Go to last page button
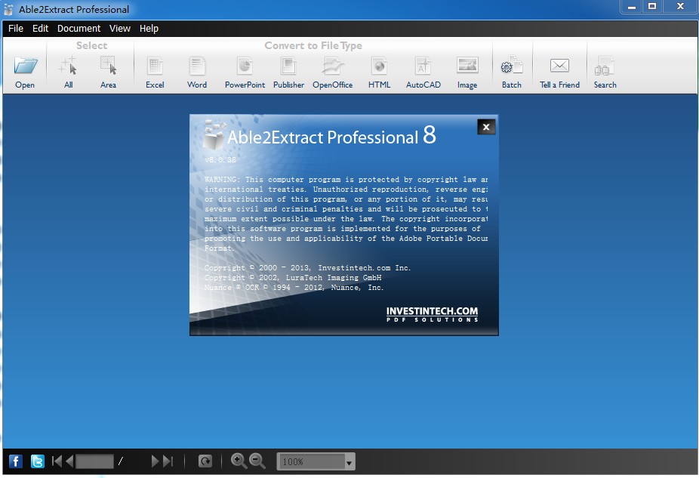 pos(168,461)
